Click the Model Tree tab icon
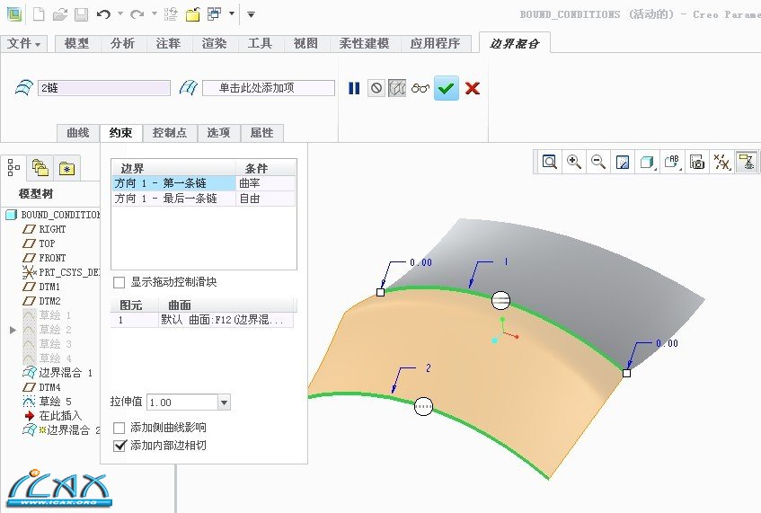The image size is (761, 513). pyautogui.click(x=13, y=168)
